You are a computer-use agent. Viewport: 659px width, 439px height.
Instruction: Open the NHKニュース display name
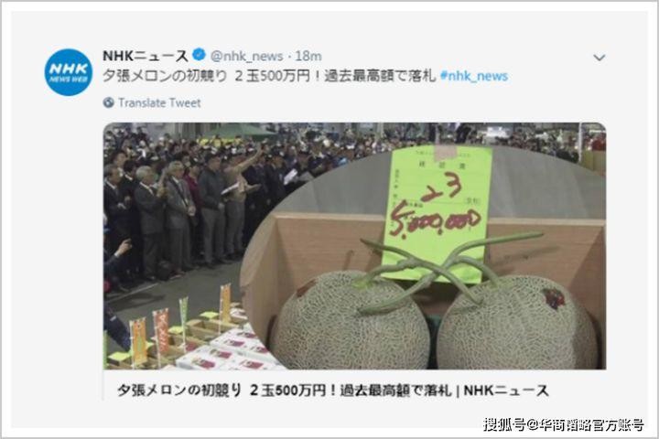click(x=146, y=56)
